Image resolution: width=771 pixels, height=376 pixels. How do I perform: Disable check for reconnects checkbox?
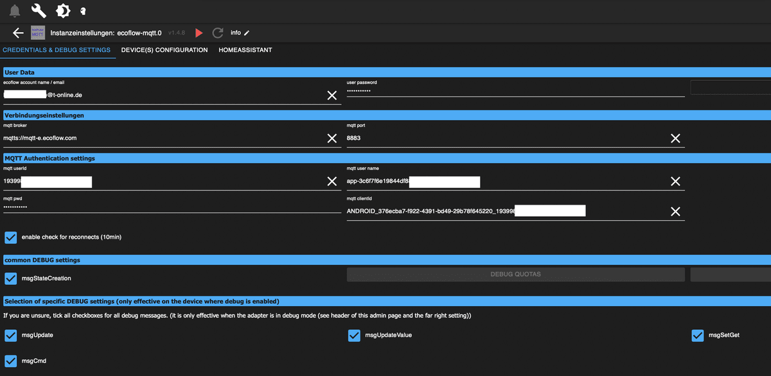(x=11, y=237)
